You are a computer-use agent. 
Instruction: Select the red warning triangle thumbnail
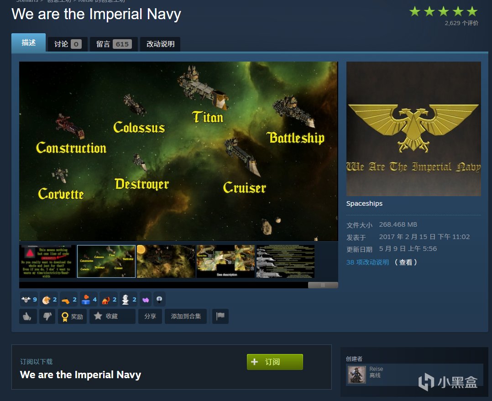(x=47, y=261)
